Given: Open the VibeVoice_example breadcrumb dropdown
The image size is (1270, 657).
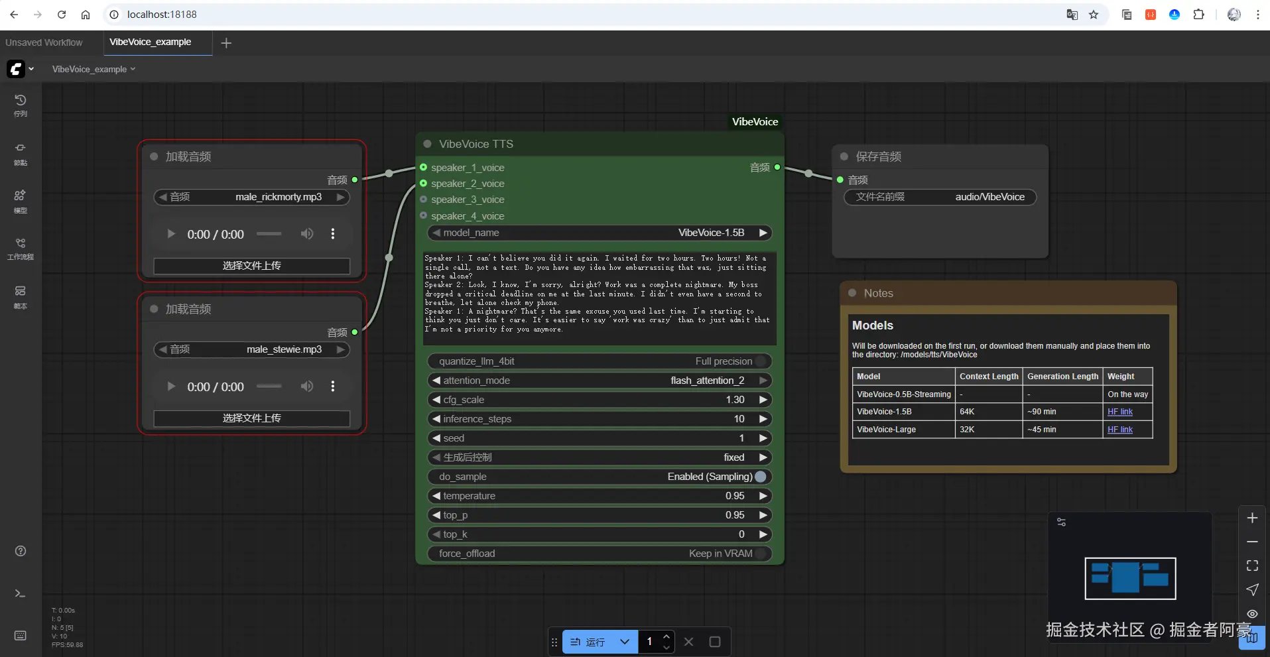Looking at the screenshot, I should pos(94,69).
